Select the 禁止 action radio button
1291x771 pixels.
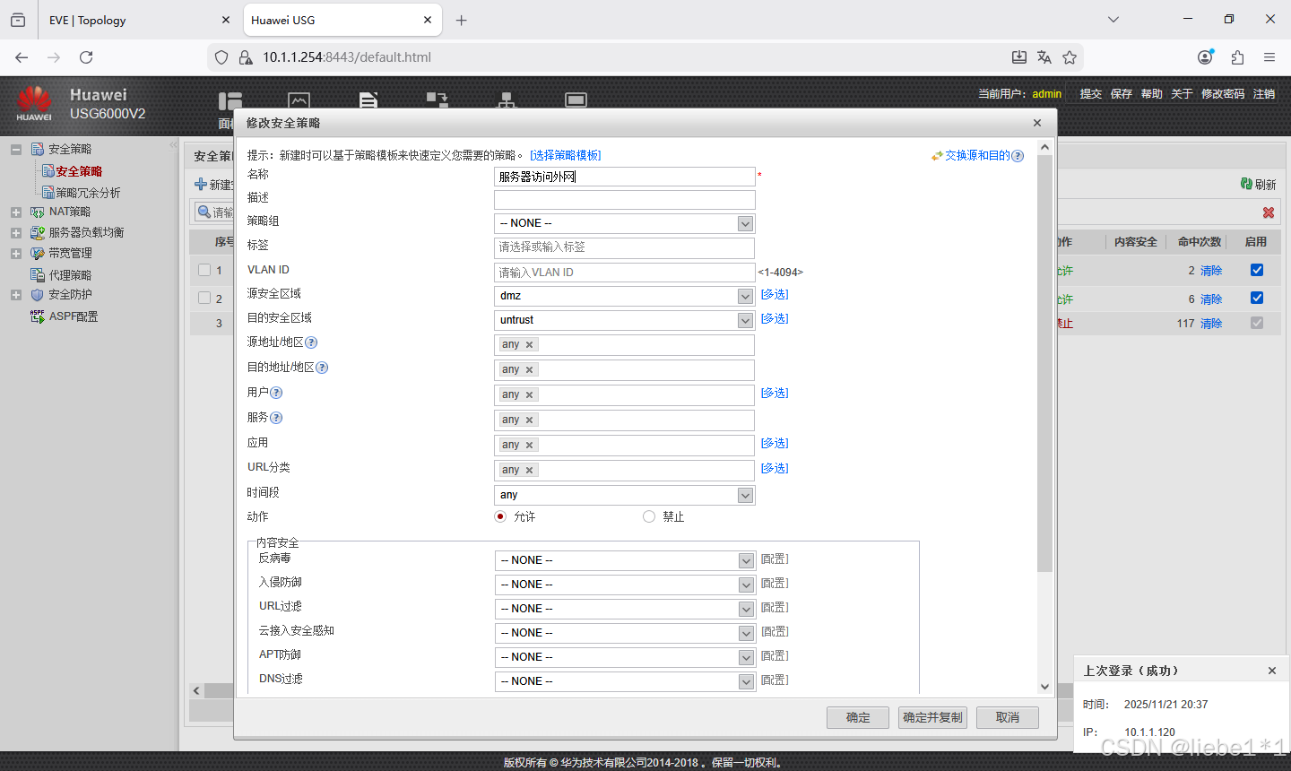[649, 516]
